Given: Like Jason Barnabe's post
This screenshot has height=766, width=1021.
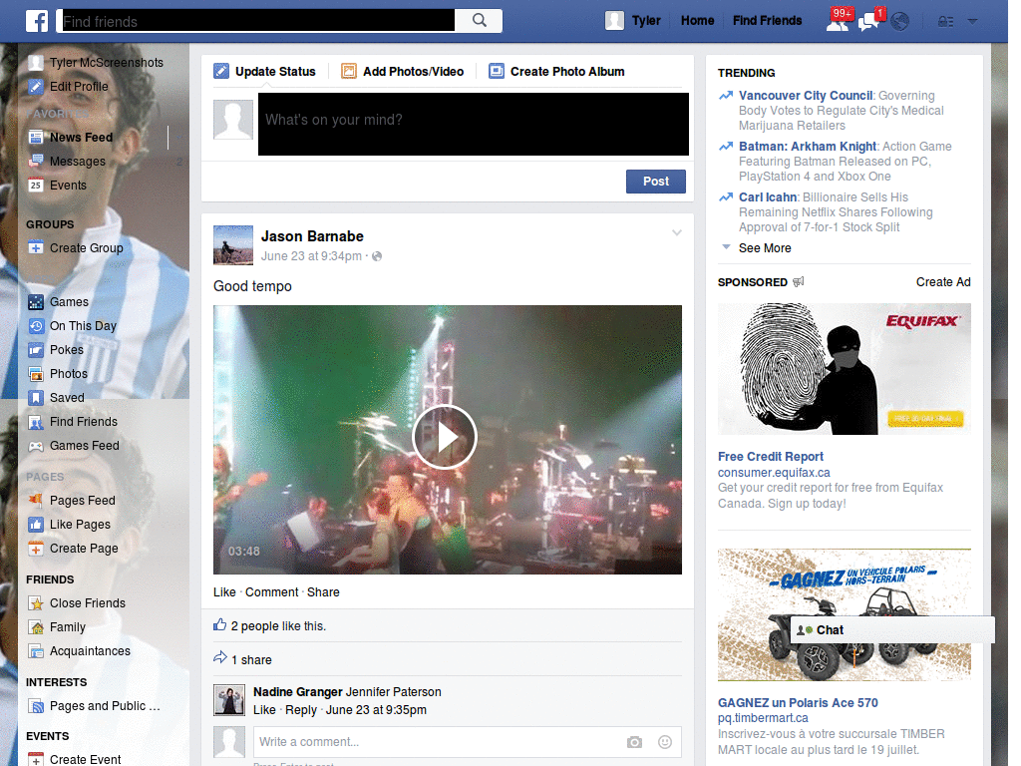Looking at the screenshot, I should pos(224,592).
